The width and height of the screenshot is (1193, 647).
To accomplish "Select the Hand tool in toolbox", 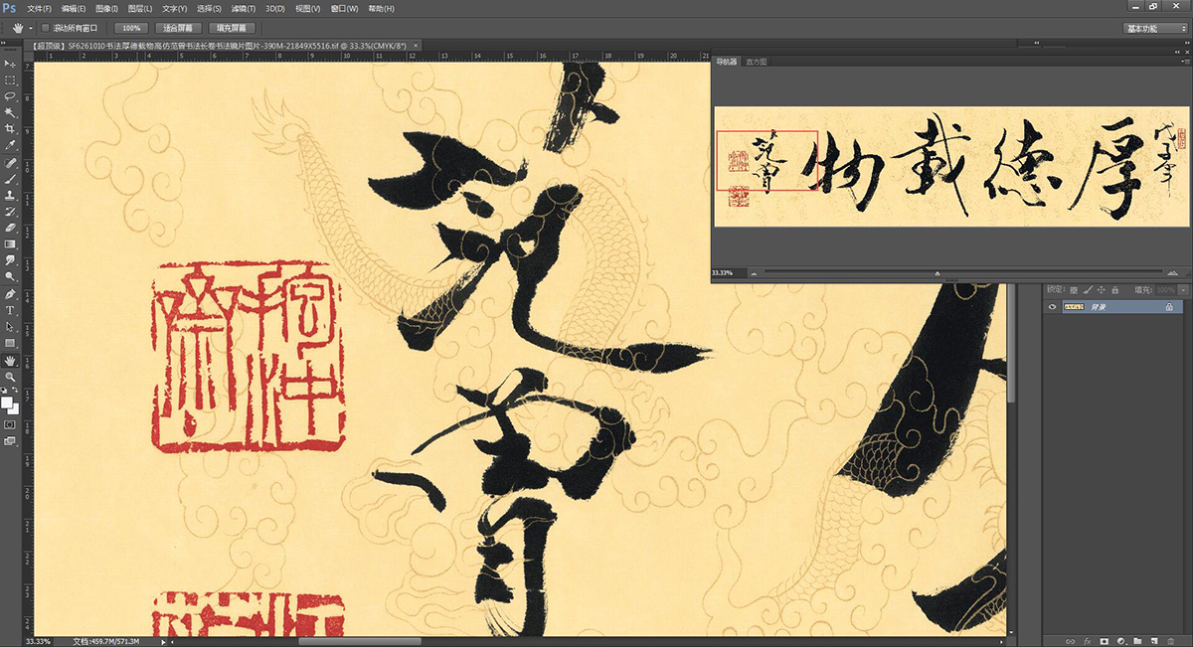I will tap(10, 360).
